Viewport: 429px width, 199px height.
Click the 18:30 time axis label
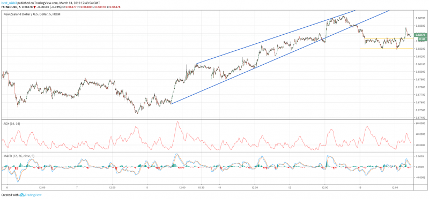pyautogui.click(x=202, y=188)
